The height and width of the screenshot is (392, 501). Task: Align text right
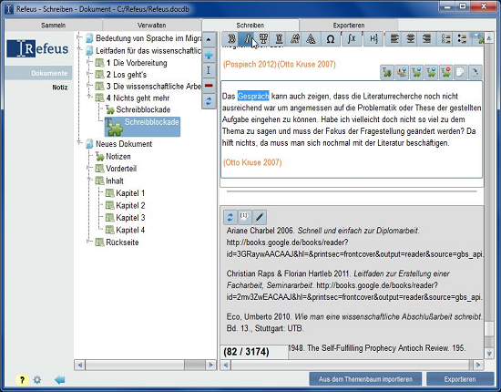coord(426,39)
